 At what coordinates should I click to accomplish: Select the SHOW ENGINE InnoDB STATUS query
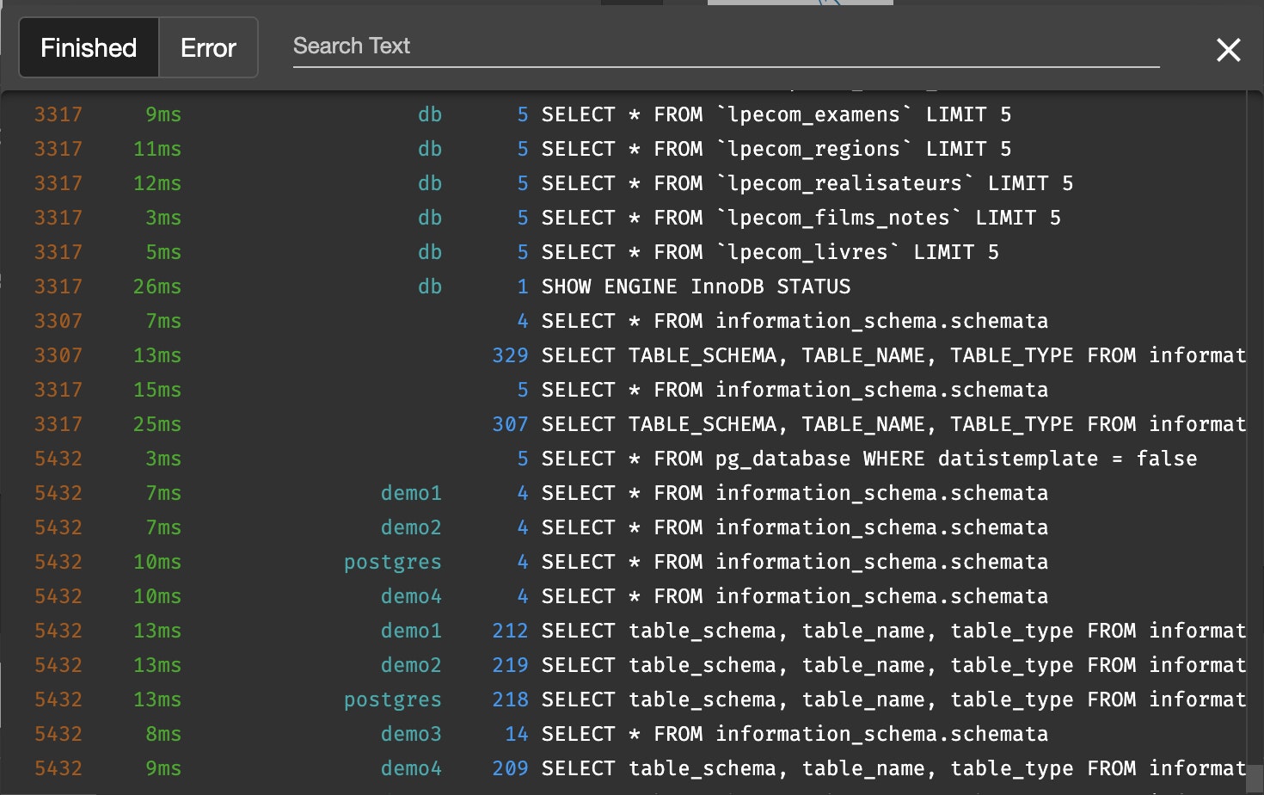(696, 287)
